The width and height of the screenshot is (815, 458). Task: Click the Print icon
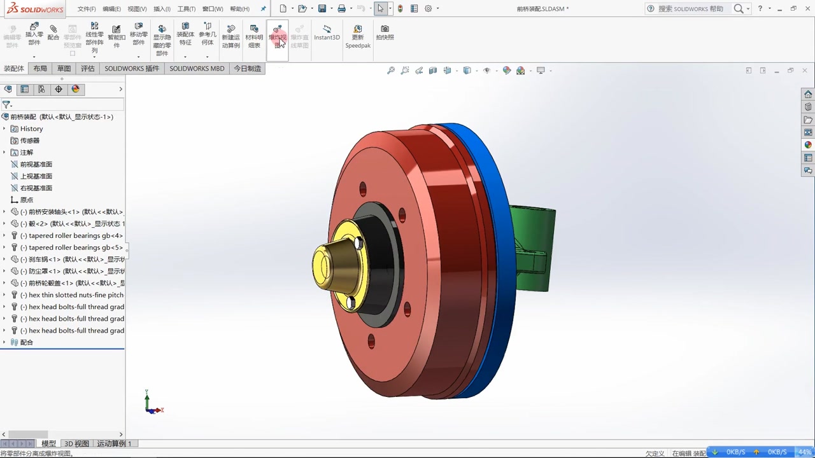pos(341,8)
